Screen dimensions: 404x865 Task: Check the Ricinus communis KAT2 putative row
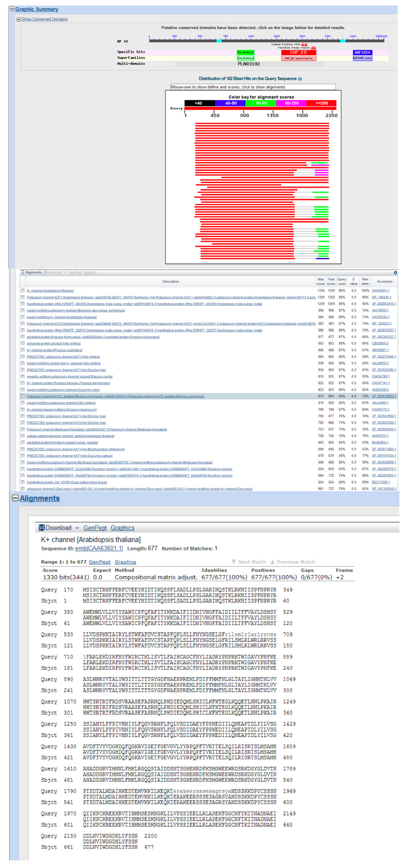(x=23, y=396)
